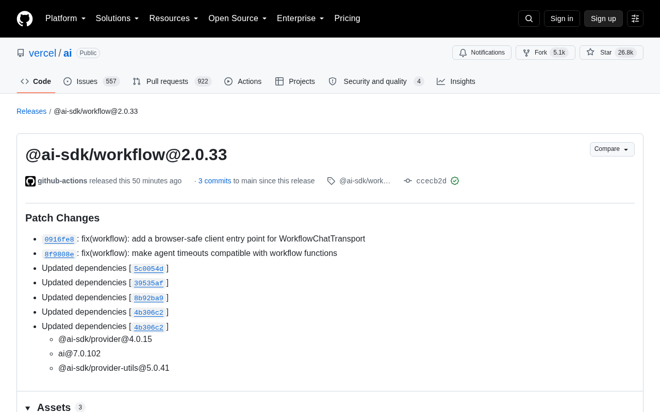Click the @ai-sdk/provider-utils@5.0.41 item
The width and height of the screenshot is (660, 412).
114,368
